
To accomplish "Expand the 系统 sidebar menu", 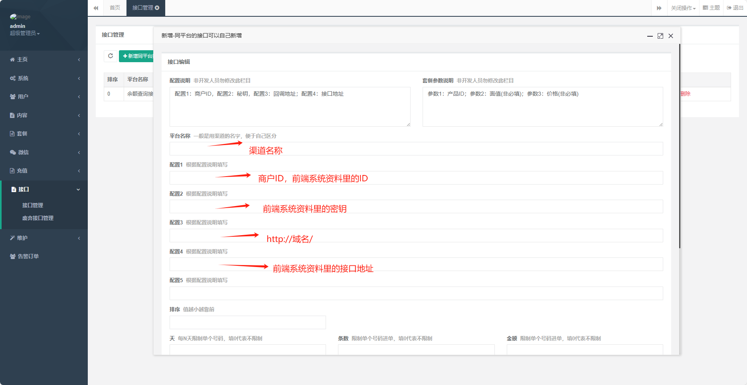I will [44, 78].
